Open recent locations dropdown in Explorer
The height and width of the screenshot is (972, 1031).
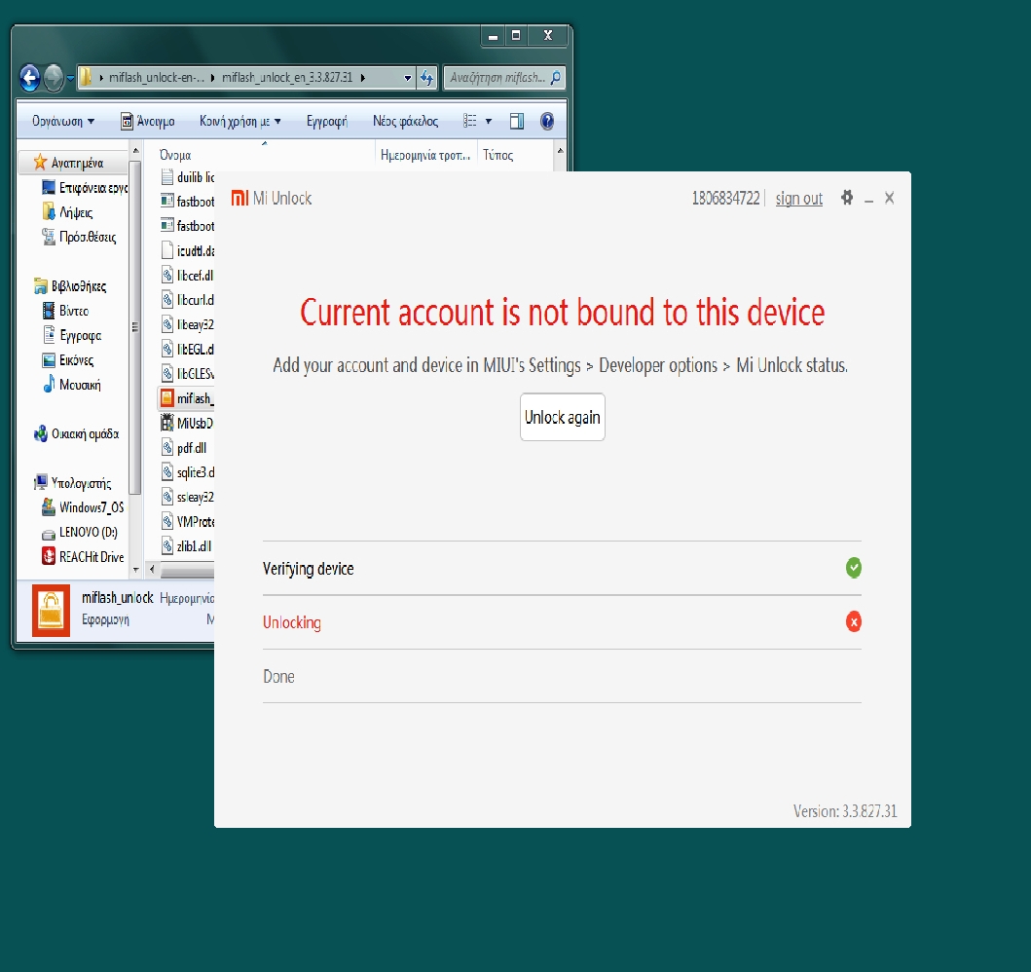point(70,78)
